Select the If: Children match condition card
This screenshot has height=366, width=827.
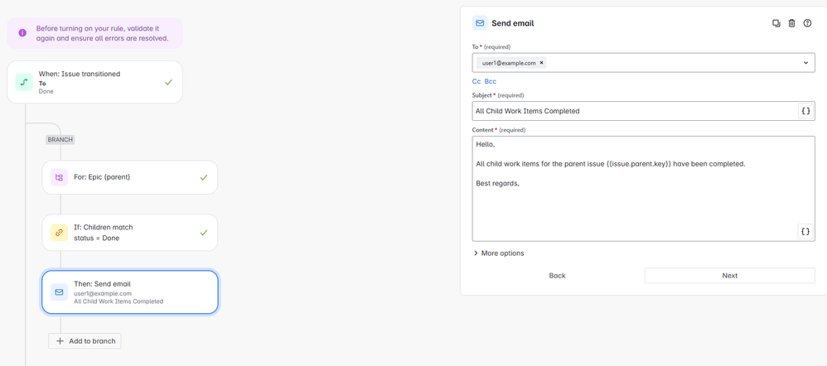[130, 233]
